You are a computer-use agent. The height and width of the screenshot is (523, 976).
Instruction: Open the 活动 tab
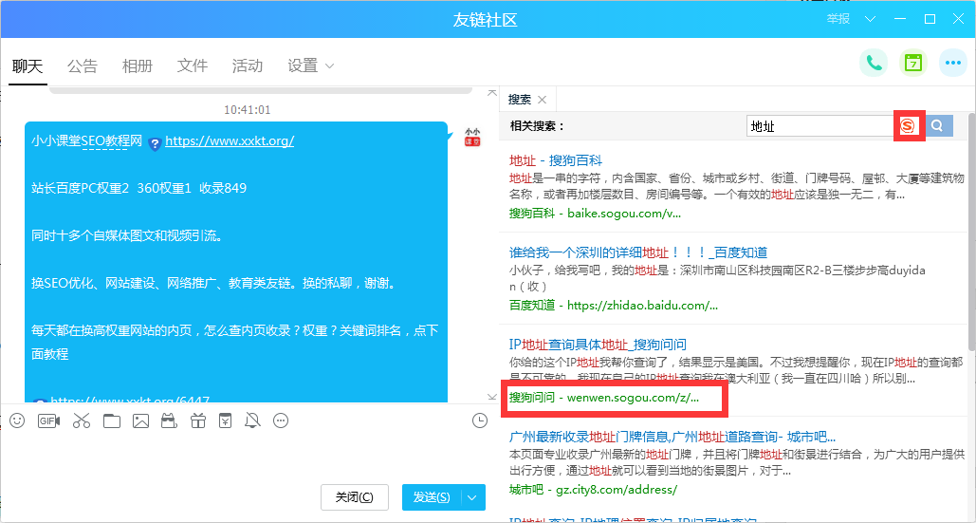click(x=248, y=66)
